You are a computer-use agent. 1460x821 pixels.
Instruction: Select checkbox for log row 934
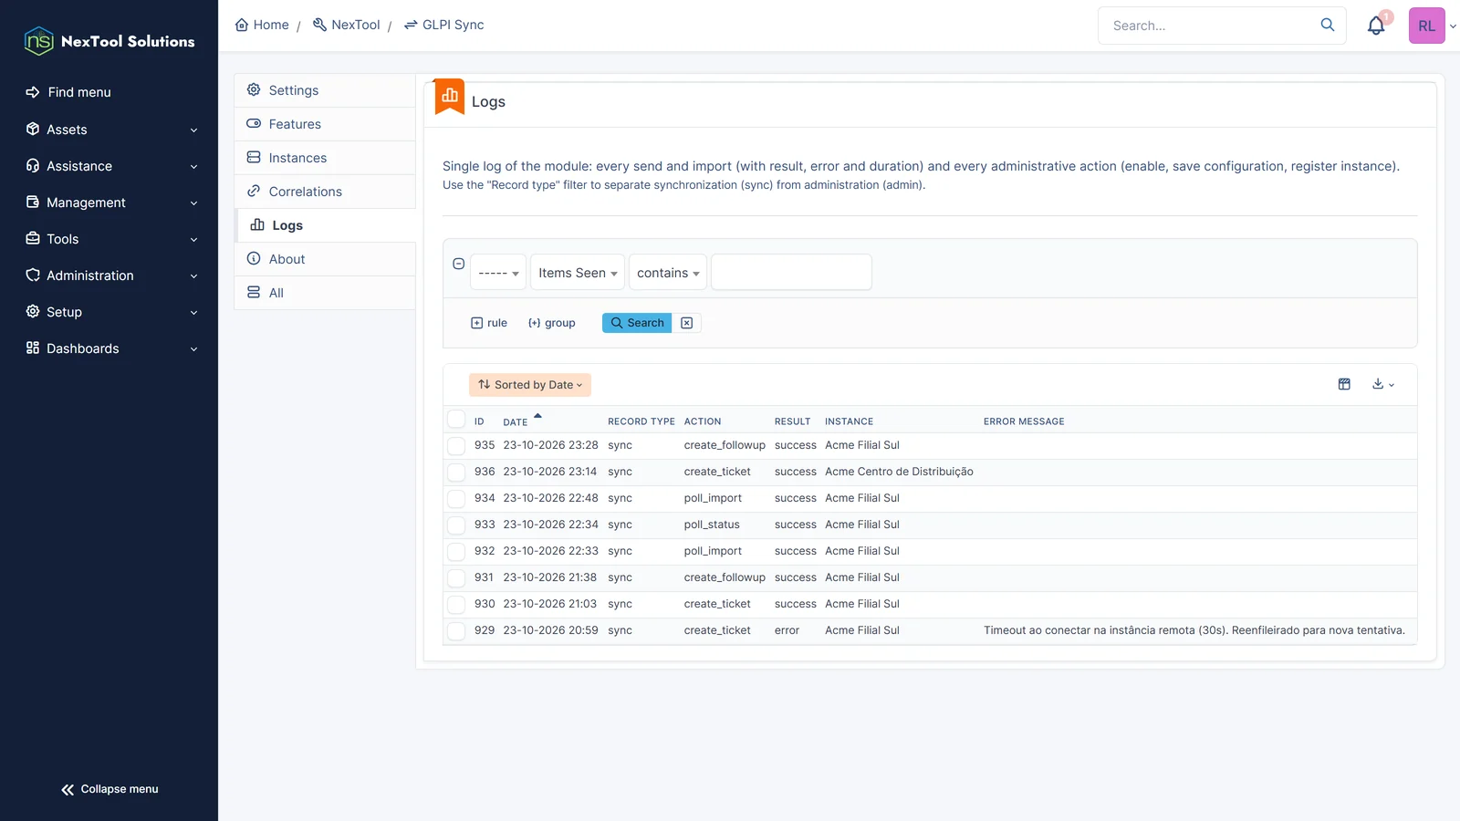(x=456, y=499)
